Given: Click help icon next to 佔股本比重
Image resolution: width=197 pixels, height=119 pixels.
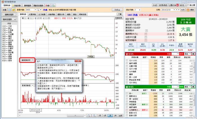Looking at the screenshot, I should (146, 37).
